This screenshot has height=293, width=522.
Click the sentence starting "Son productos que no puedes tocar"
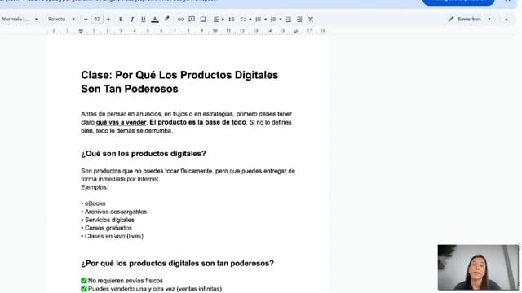tap(188, 175)
